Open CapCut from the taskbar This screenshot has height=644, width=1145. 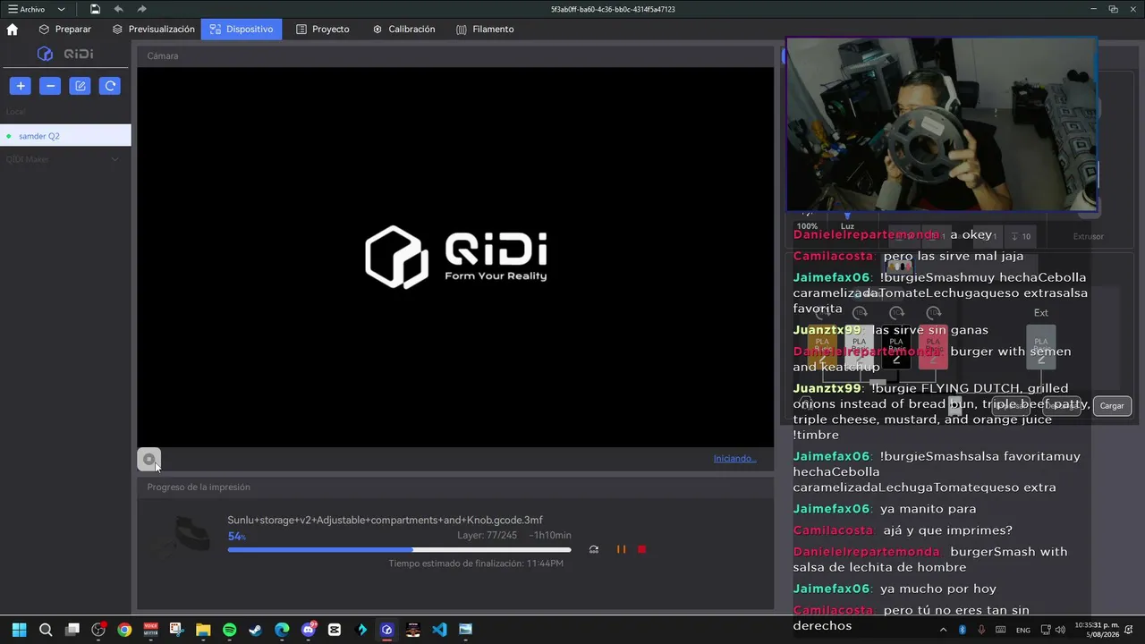click(x=335, y=630)
